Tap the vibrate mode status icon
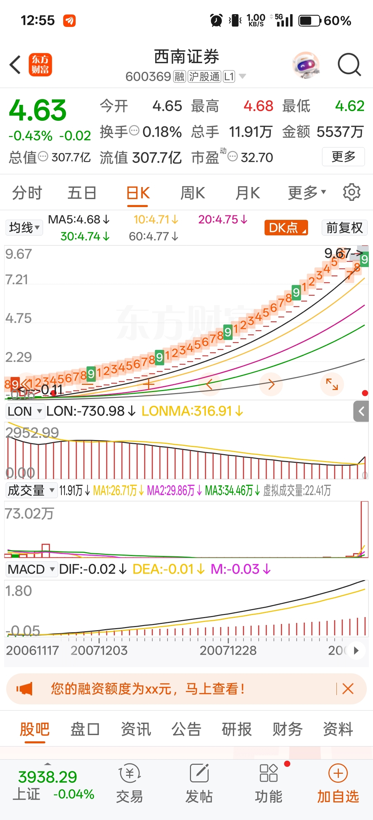This screenshot has height=820, width=373. pos(235,20)
